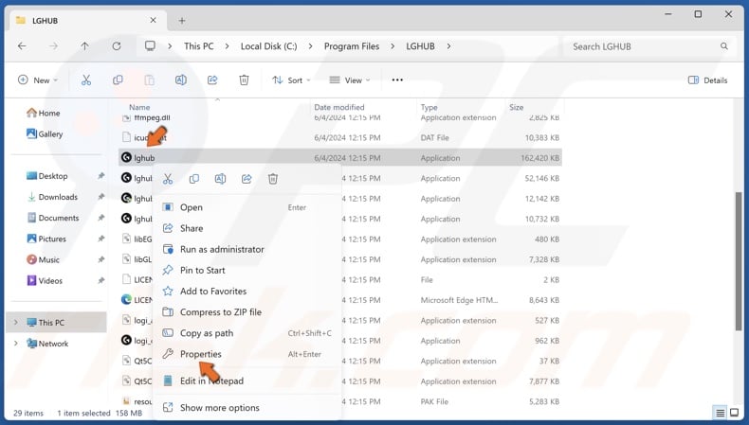The height and width of the screenshot is (425, 749).
Task: Go up one folder level with the Up arrow
Action: pos(84,46)
